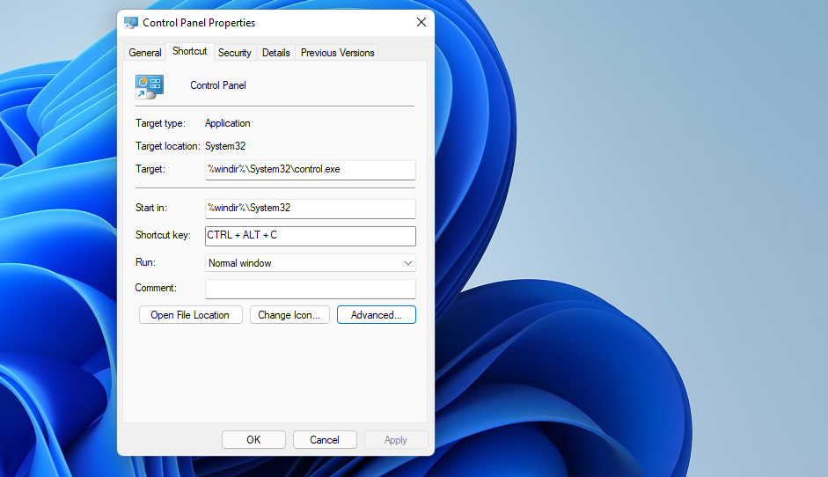Click the empty Comment field
828x477 pixels.
[x=311, y=289]
